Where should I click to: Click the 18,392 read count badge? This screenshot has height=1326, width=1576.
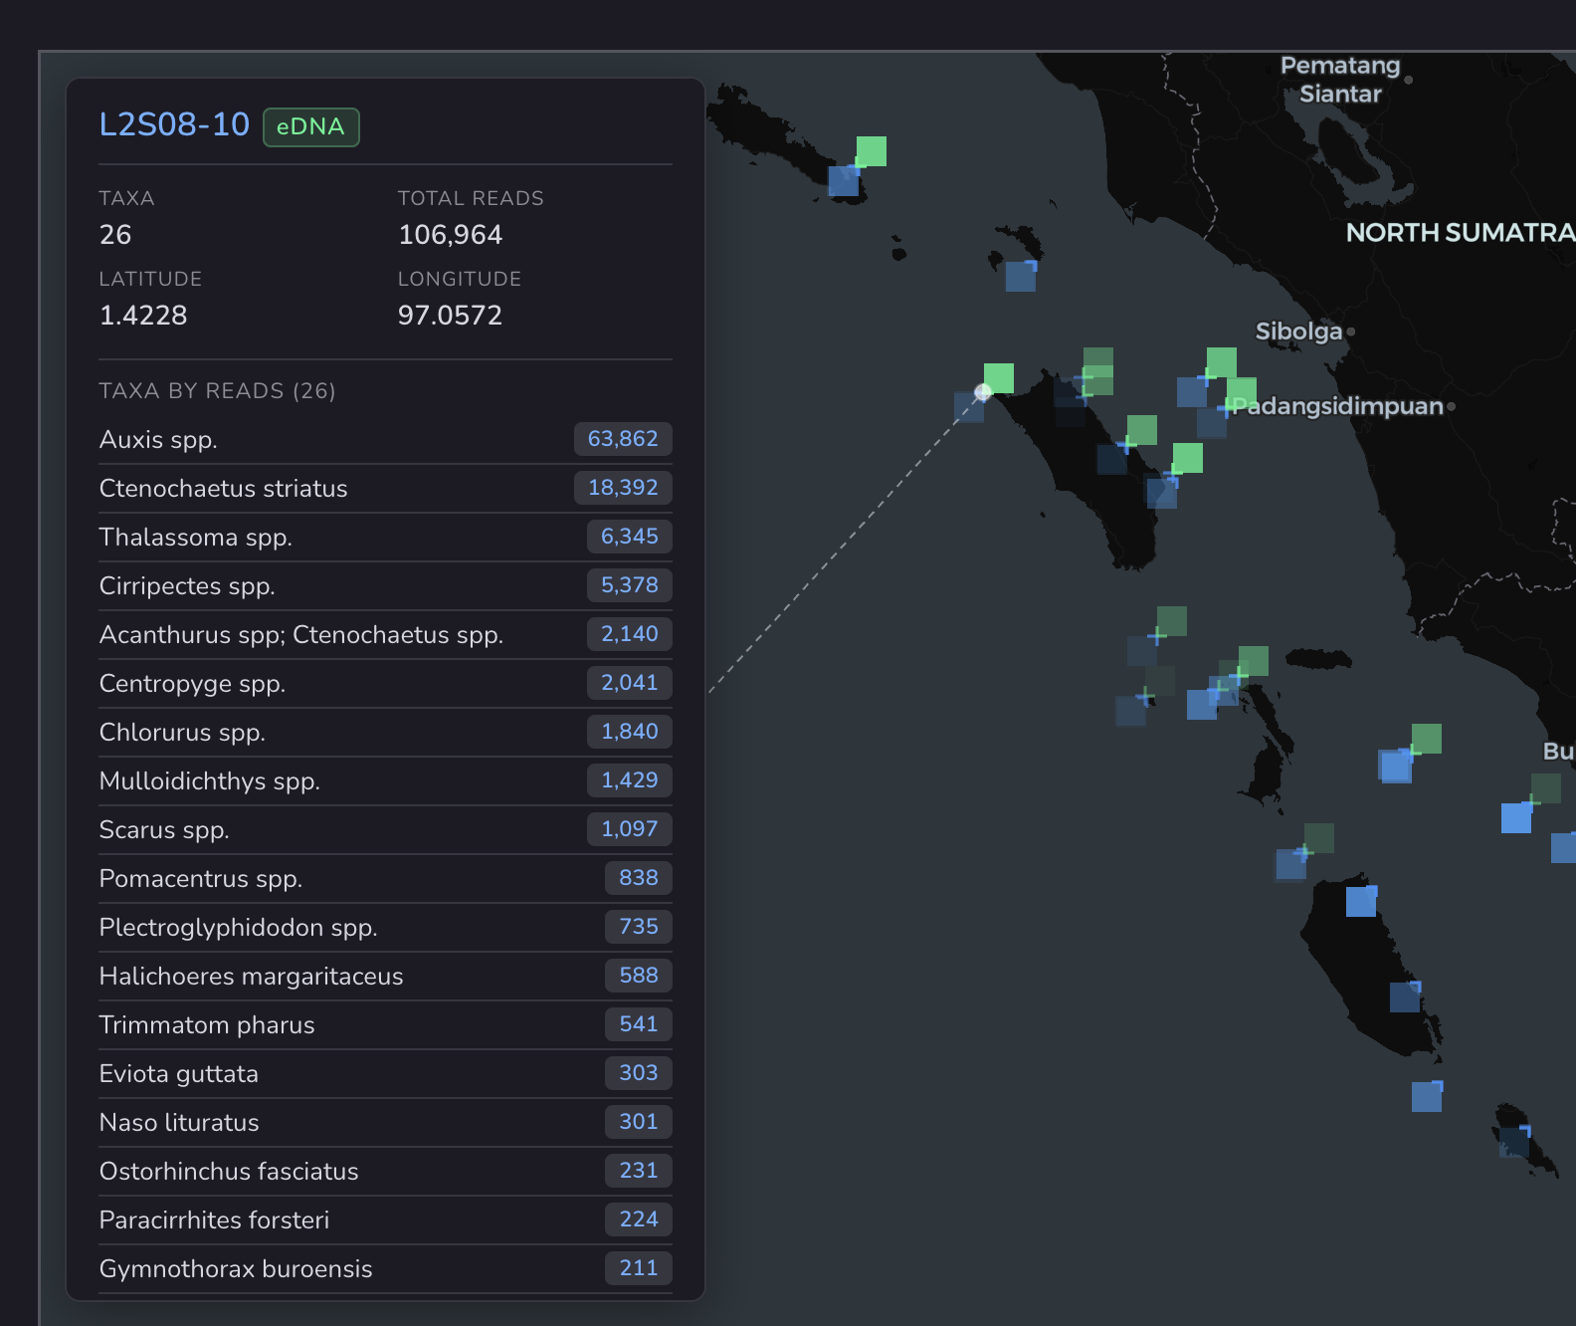[623, 488]
